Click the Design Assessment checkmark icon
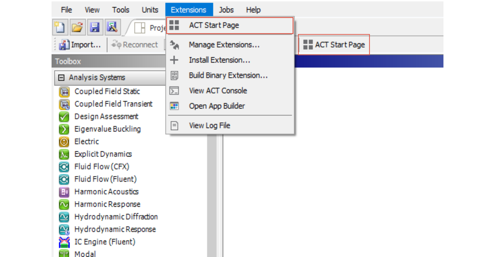 coord(64,117)
